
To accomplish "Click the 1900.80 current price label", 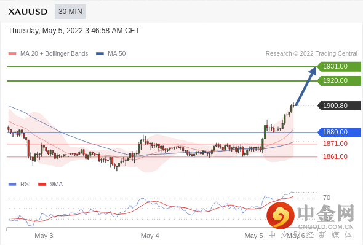I will tap(338, 106).
